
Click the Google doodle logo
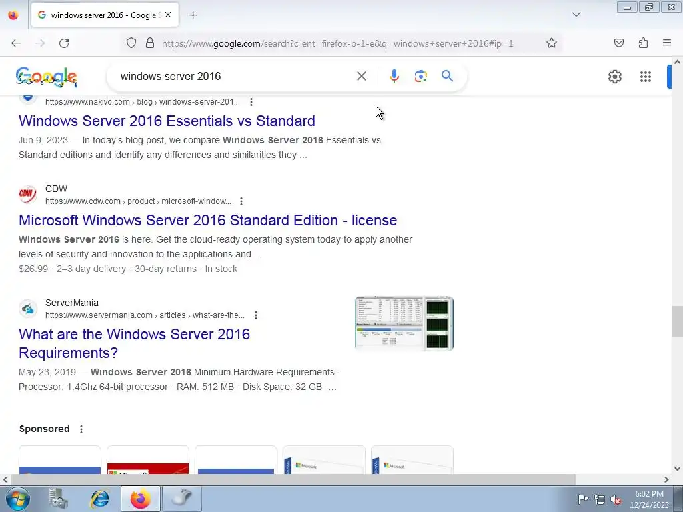click(x=46, y=77)
